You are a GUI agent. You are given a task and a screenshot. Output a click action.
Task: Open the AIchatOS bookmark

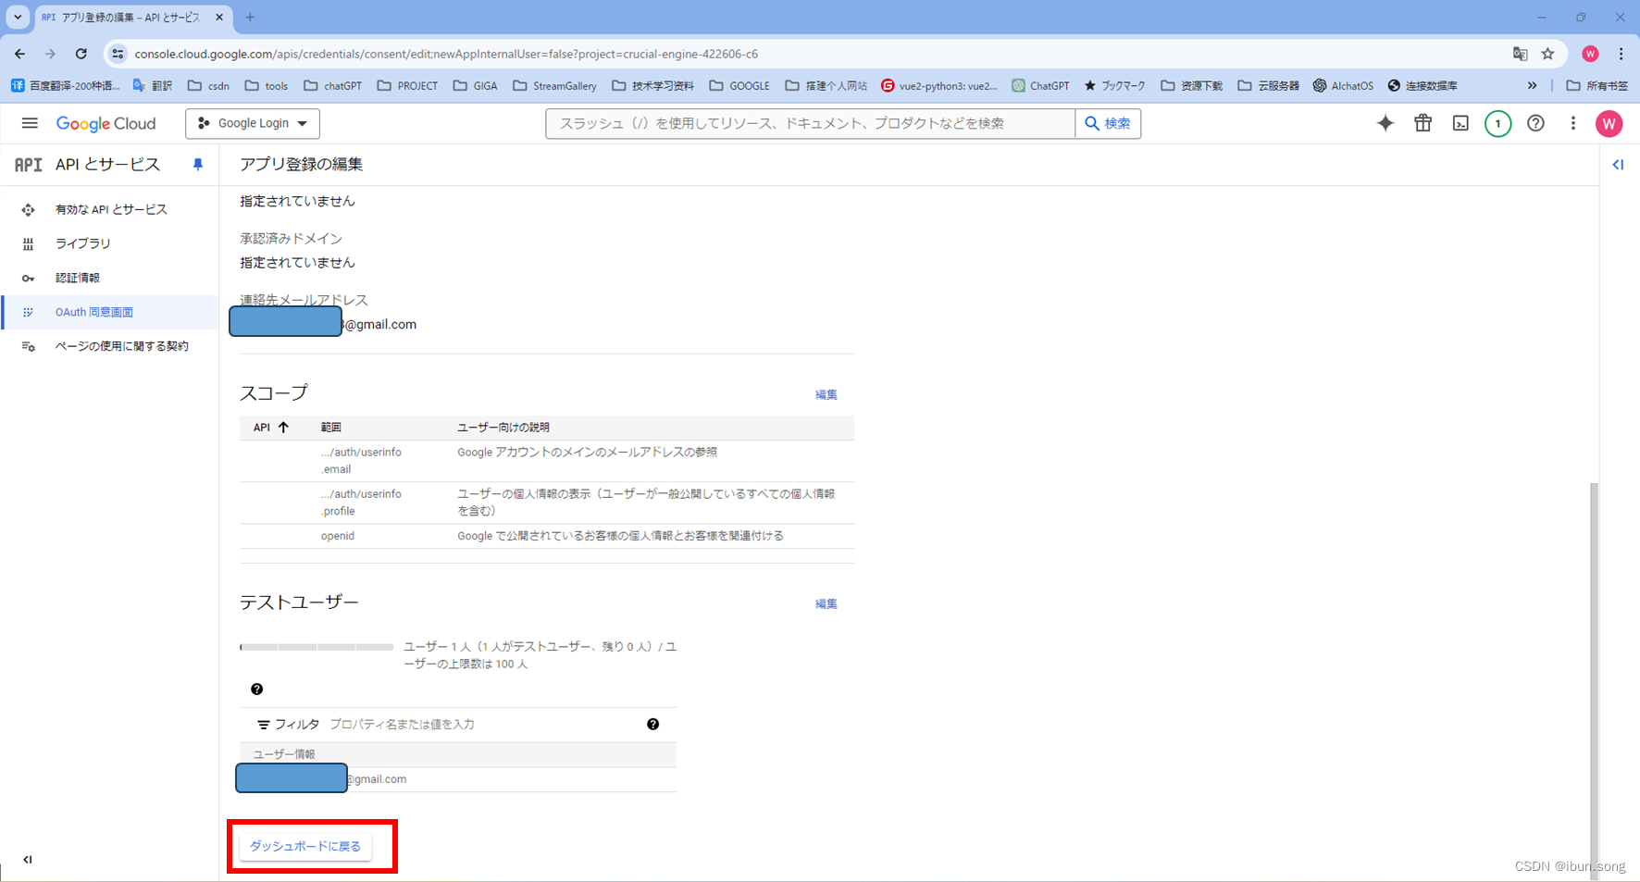[x=1343, y=86]
